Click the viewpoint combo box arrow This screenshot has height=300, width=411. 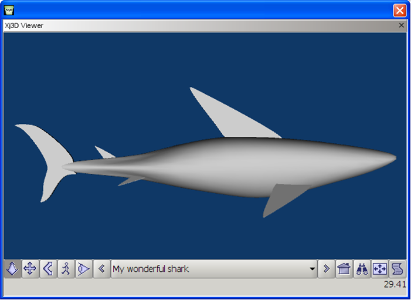(312, 269)
